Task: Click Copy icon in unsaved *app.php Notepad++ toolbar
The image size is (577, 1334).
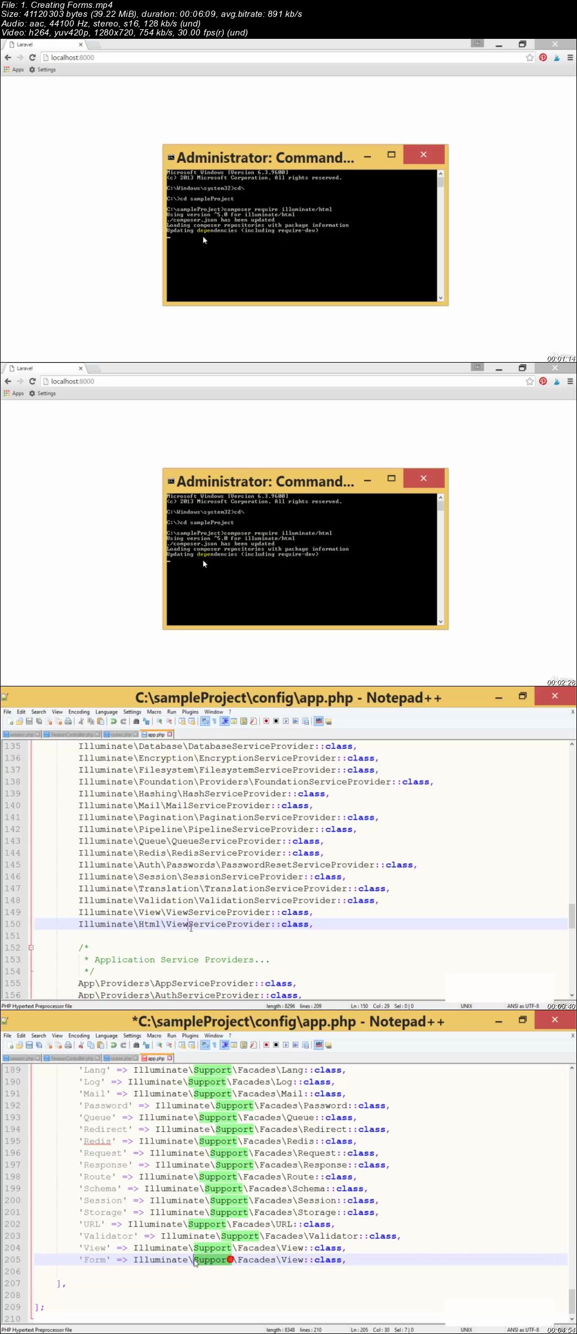Action: (90, 1045)
